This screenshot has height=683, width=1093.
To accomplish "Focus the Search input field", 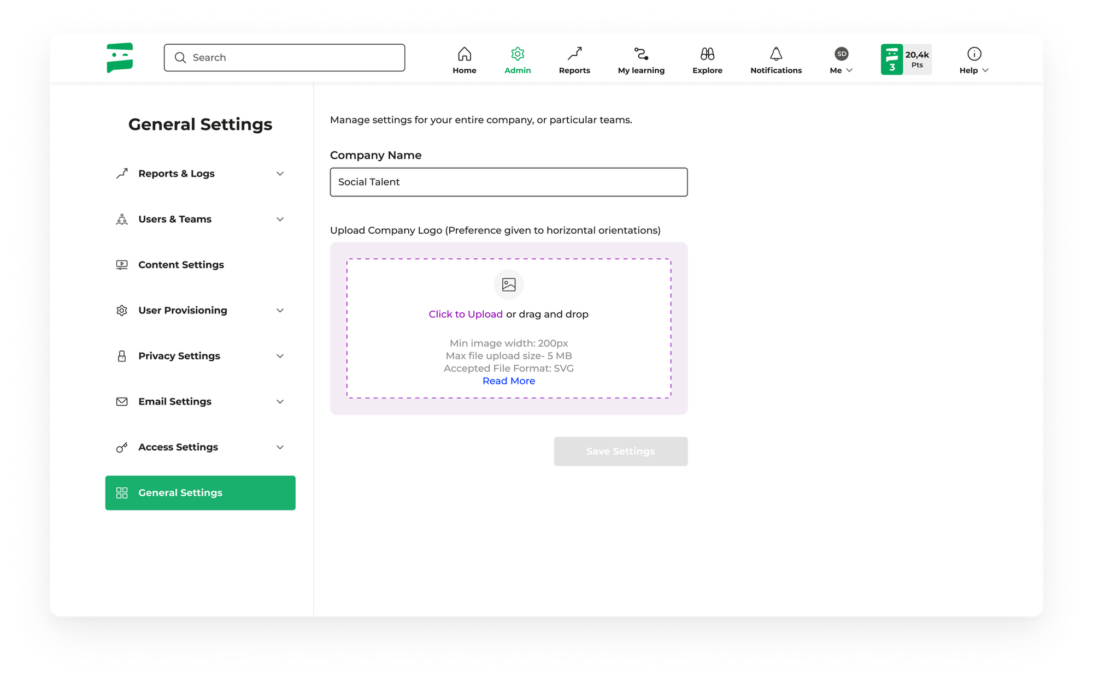I will point(284,57).
